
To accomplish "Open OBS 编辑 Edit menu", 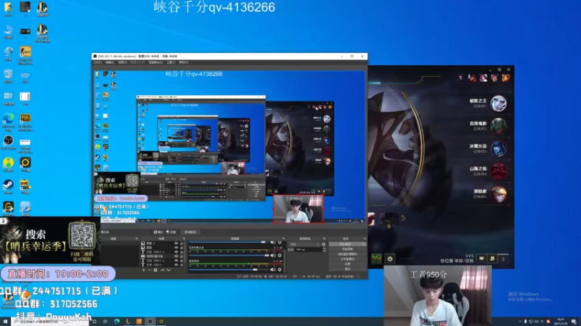I will 110,62.
